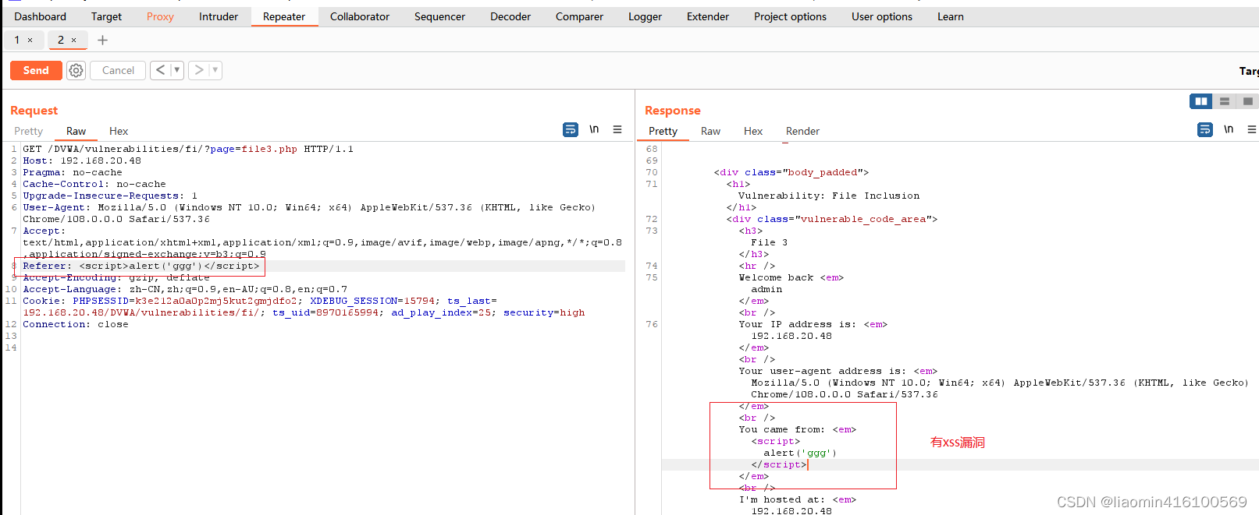Close Repeater tab 1

click(x=30, y=41)
